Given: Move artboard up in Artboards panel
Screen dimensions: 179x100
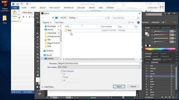Looking at the screenshot, I should point(162,97).
